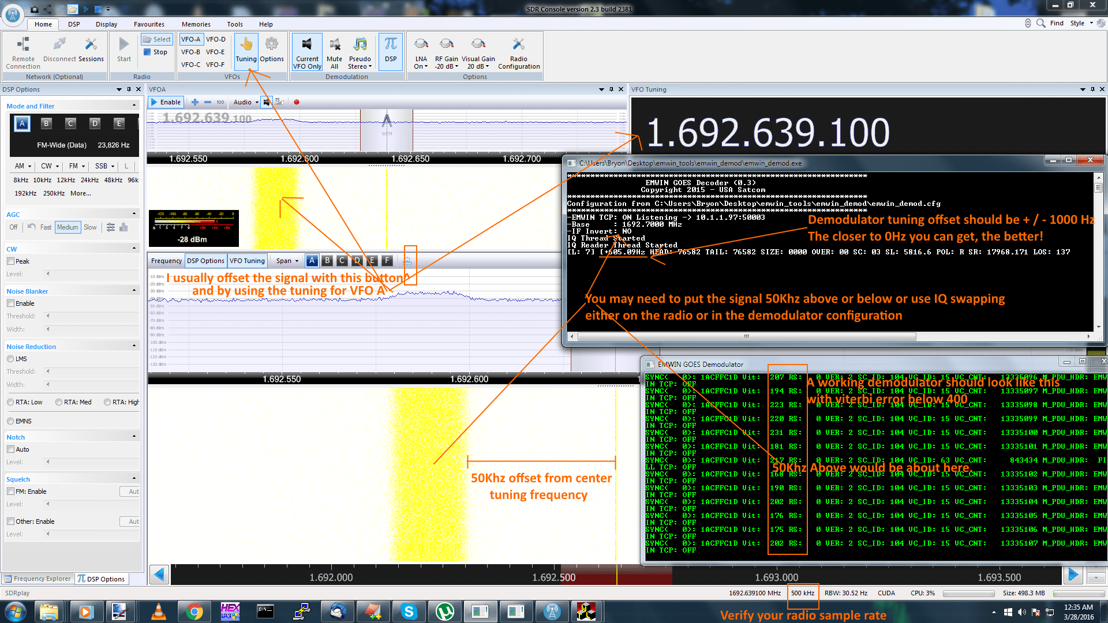Toggle the VFOA speaker mute icon
Image resolution: width=1108 pixels, height=623 pixels.
[x=267, y=102]
